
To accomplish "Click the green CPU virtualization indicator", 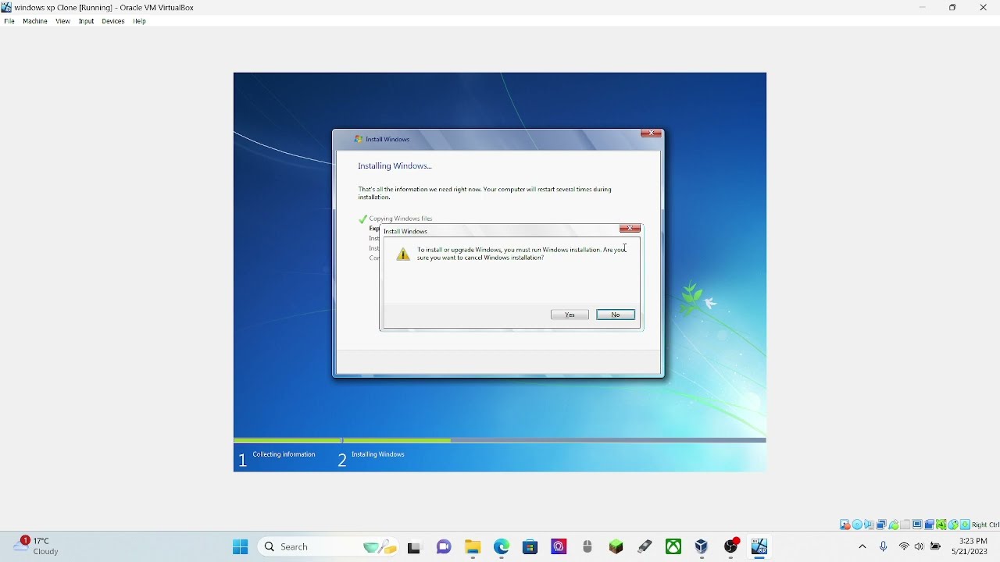I will click(x=941, y=525).
